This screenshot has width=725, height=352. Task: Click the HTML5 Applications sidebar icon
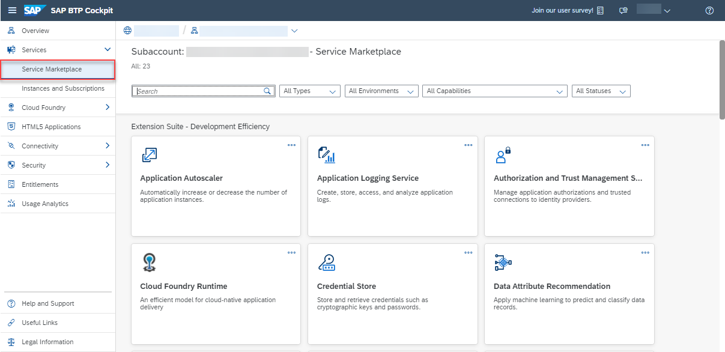11,127
